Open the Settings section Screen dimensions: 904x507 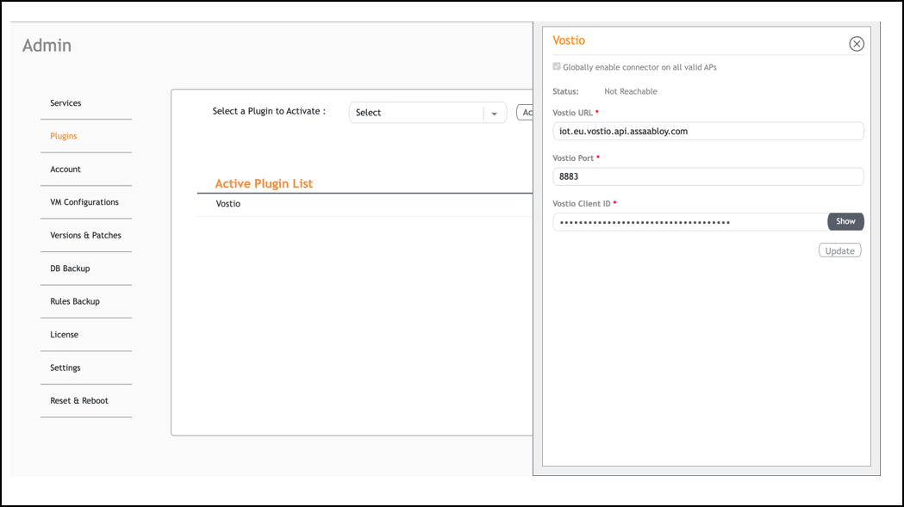point(65,368)
